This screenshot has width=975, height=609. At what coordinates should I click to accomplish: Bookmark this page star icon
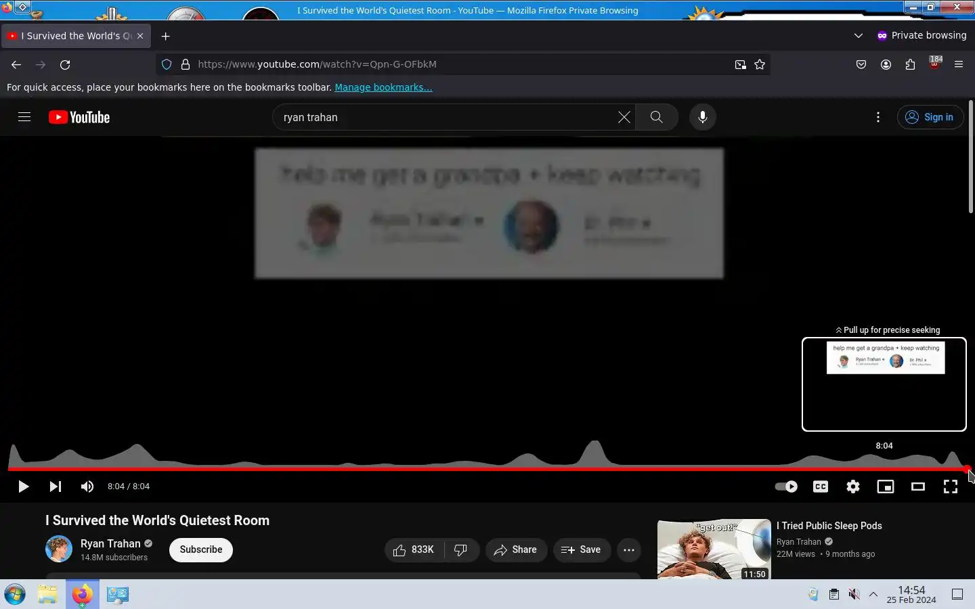tap(760, 64)
